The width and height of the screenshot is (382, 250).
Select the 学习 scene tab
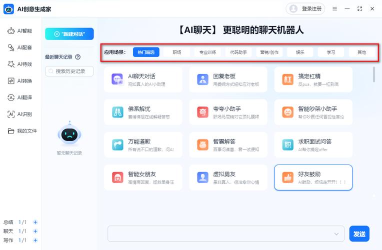coord(331,52)
